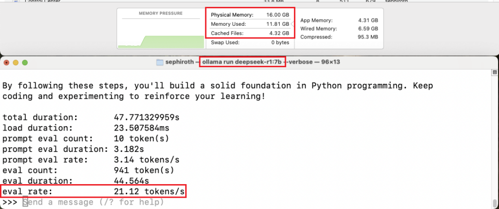The image size is (499, 209).
Task: Click the Wired Memory 6.59 GB entry
Action: tap(339, 29)
